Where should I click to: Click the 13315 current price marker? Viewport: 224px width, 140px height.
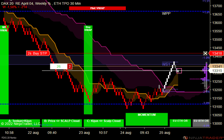pos(216,71)
